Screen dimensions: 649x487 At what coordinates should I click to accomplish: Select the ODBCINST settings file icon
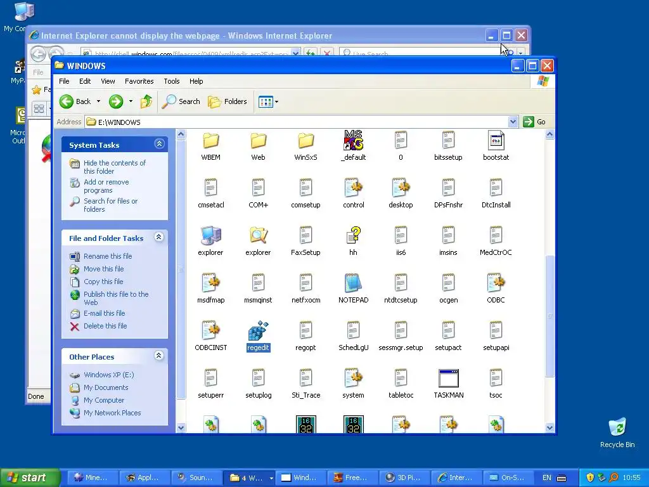210,330
